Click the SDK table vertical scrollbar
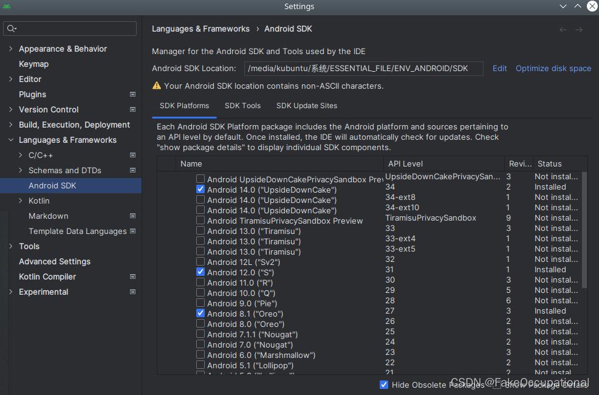599x395 pixels. [584, 230]
